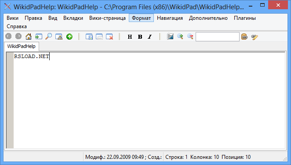The height and width of the screenshot is (165, 291).
Task: Click the link with pencil icon
Action: (x=255, y=37)
